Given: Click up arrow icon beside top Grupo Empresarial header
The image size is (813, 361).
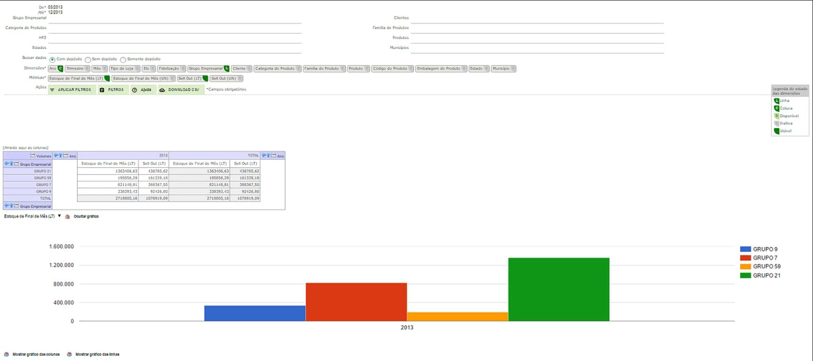Looking at the screenshot, I should click(x=11, y=164).
